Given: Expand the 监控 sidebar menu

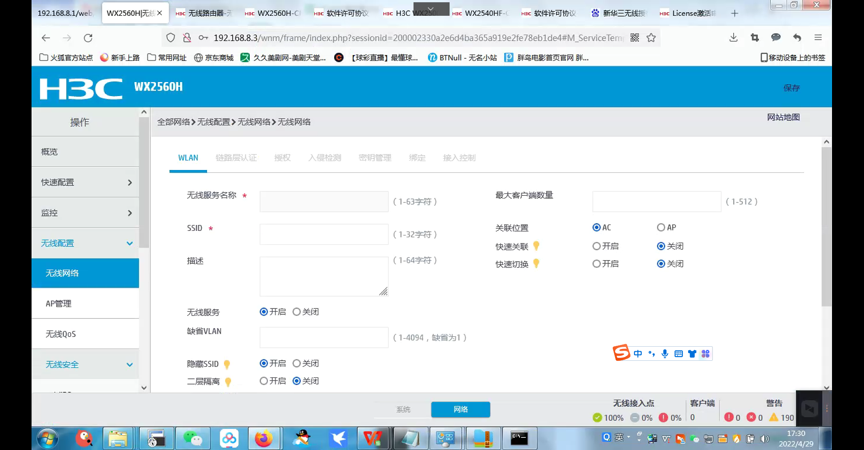Looking at the screenshot, I should click(85, 213).
